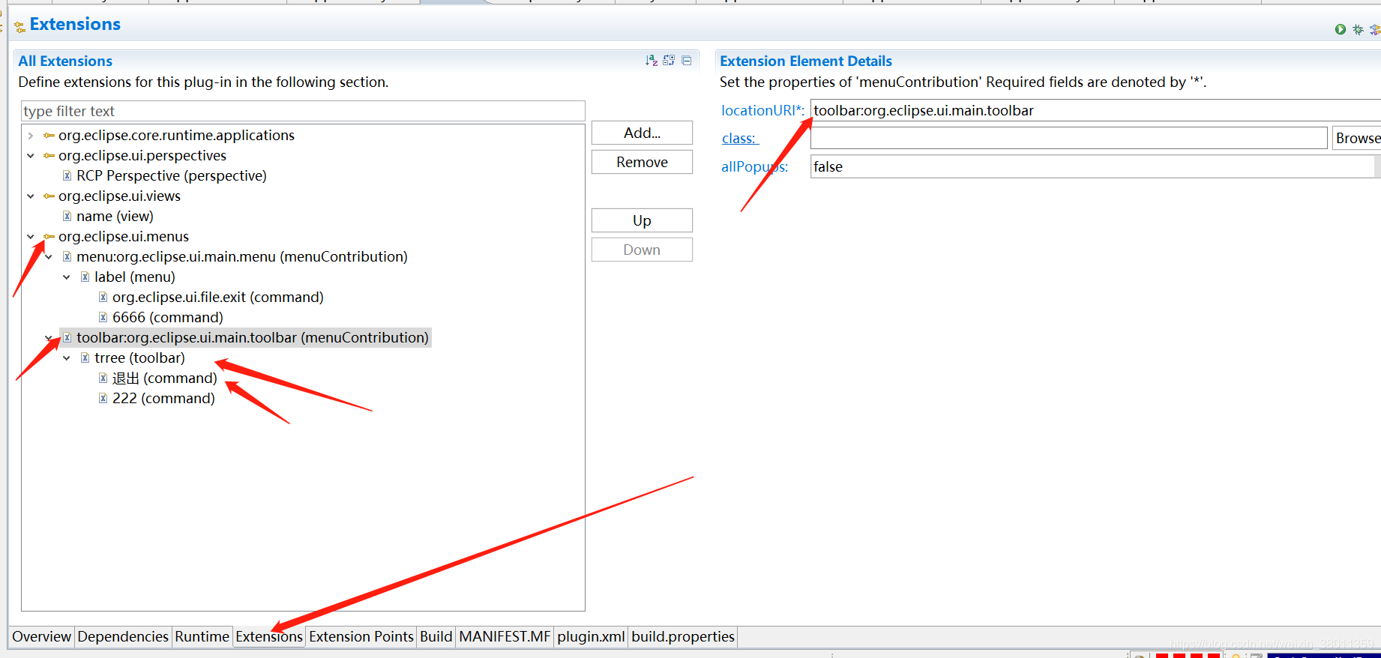Viewport: 1381px width, 658px height.
Task: Collapse org.eclipse.ui.menus node
Action: [31, 237]
